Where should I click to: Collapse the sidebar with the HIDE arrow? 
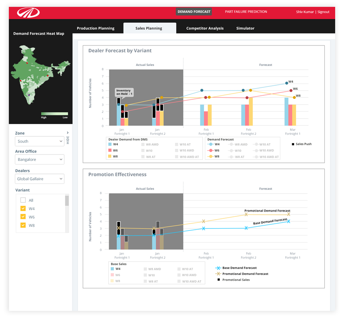pos(68,133)
